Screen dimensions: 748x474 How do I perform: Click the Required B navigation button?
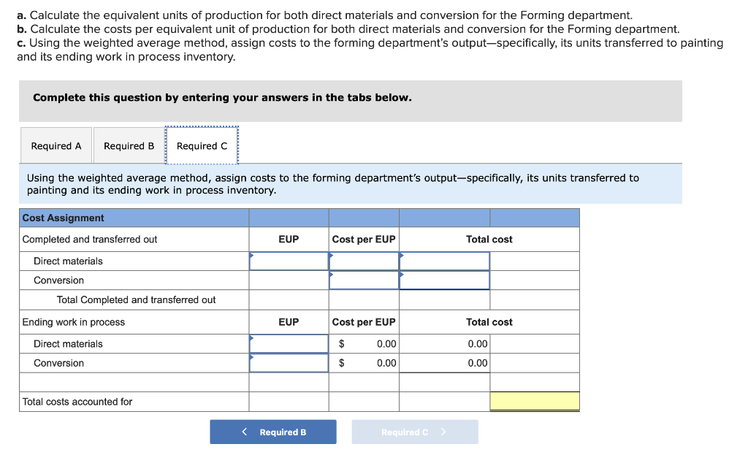click(x=273, y=432)
